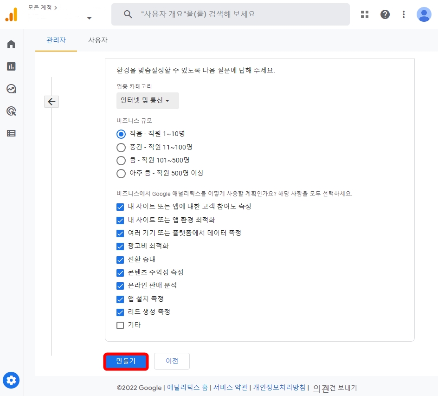Screen dimensions: 438x396
Task: Enable the 기타 checkbox
Action: (x=120, y=325)
